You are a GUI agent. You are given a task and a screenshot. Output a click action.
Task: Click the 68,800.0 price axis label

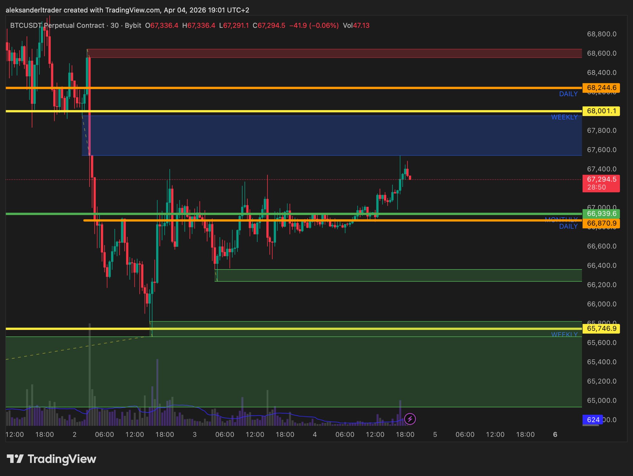[x=601, y=34]
